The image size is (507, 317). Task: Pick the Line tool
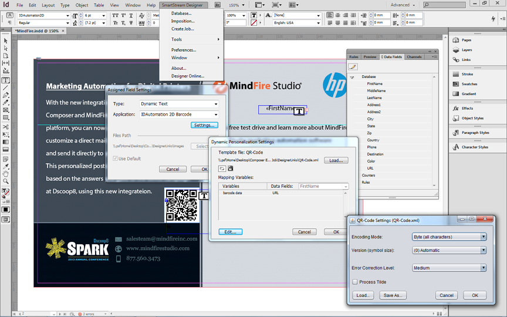[5, 87]
